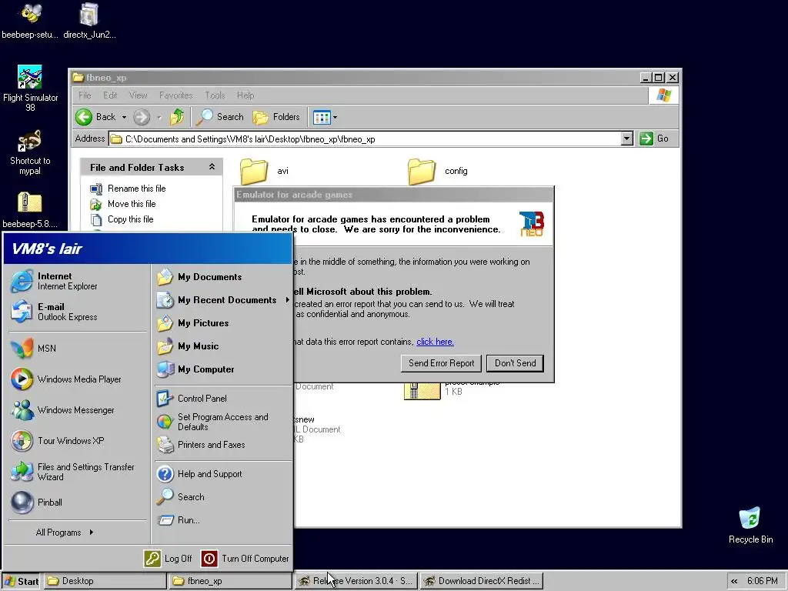This screenshot has width=788, height=591.
Task: Follow the 'click here' link
Action: tap(436, 342)
